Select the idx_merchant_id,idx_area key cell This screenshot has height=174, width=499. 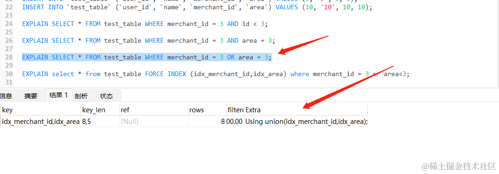(41, 122)
